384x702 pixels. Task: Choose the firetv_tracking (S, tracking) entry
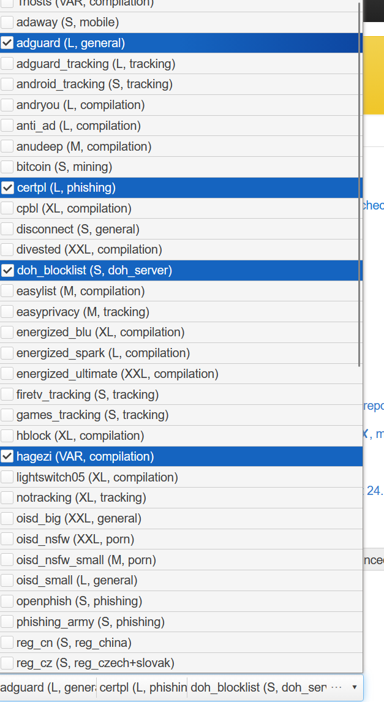pos(87,394)
